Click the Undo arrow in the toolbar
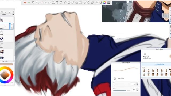171x96 pixels. pos(25,3)
